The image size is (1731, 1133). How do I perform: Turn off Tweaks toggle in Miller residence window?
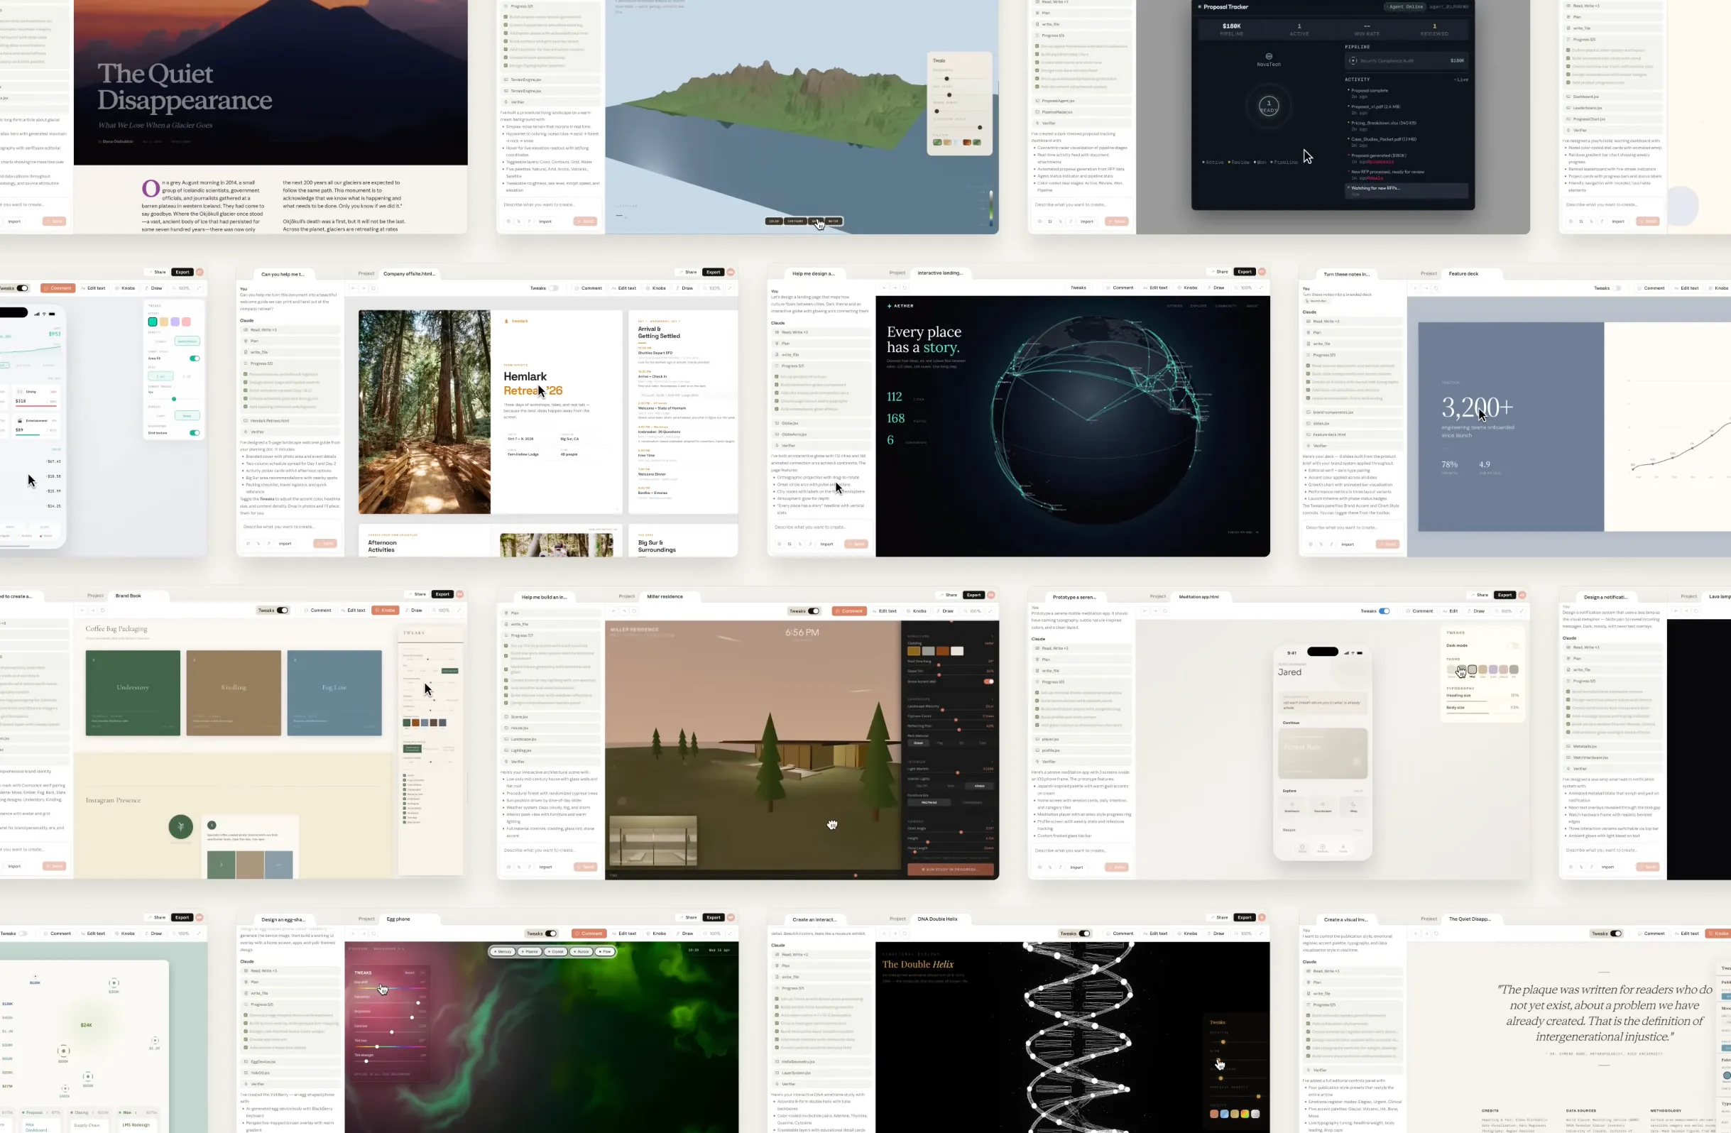pyautogui.click(x=814, y=611)
